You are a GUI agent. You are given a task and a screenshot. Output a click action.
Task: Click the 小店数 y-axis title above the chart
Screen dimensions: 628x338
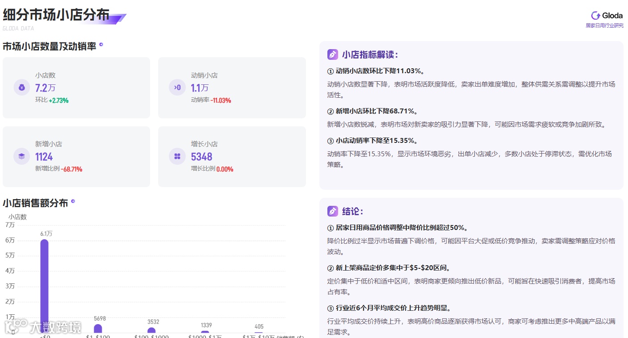[x=17, y=217]
